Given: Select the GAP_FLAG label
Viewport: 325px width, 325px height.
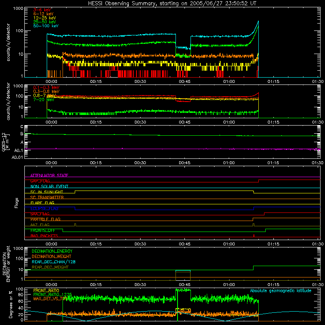Looking at the screenshot, I should (40, 181).
